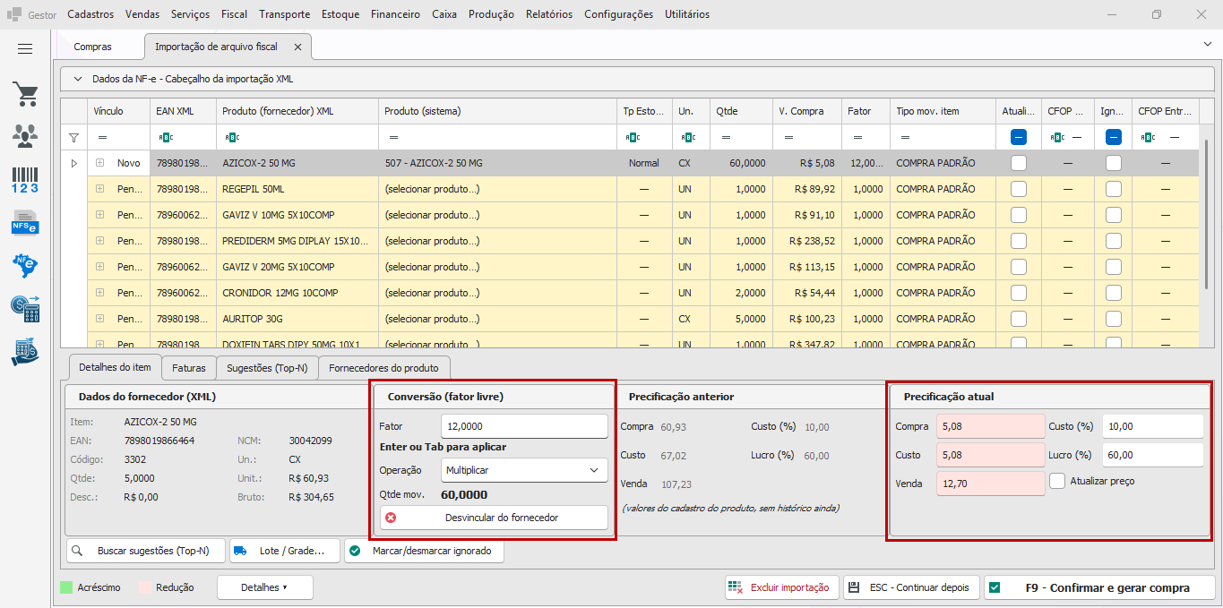Open the NF-e sidebar icon
Image resolution: width=1223 pixels, height=608 pixels.
(x=25, y=265)
